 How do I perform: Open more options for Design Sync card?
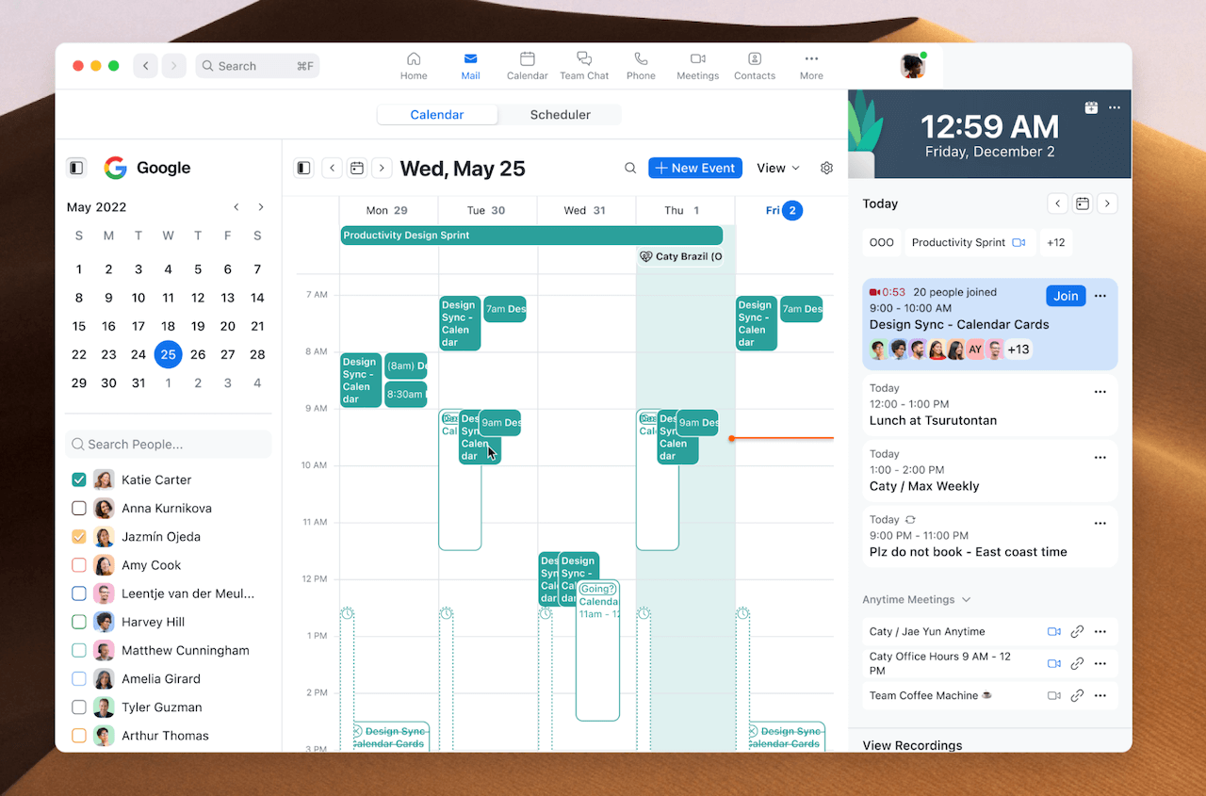[1100, 296]
